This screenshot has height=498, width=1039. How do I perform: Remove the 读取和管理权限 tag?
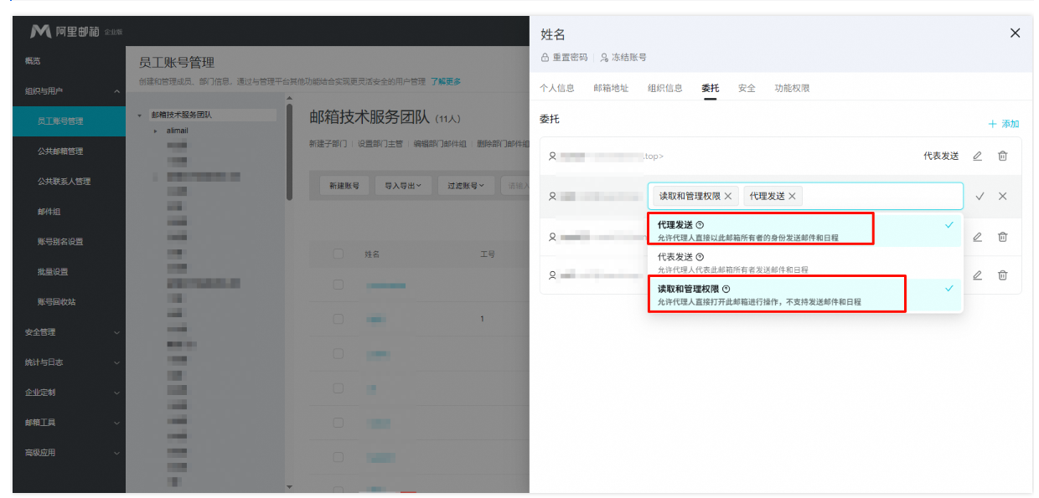pos(728,196)
